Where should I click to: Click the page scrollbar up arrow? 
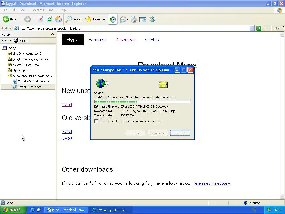click(x=282, y=34)
